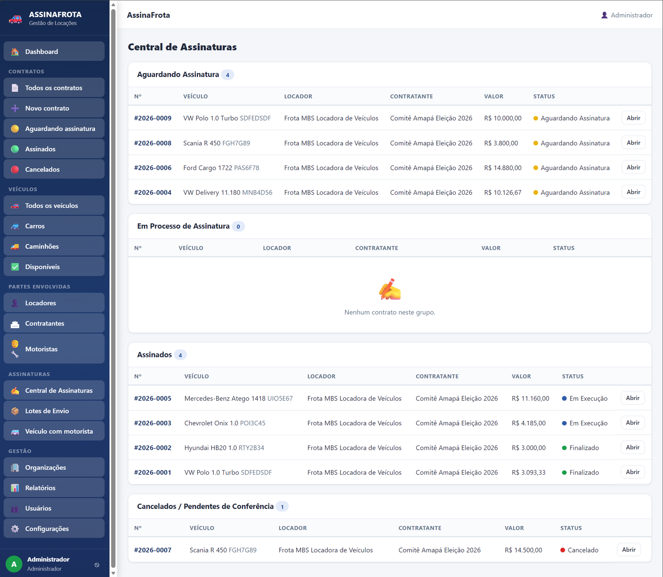Click the green checkmark icon for Disponíveis

point(15,267)
